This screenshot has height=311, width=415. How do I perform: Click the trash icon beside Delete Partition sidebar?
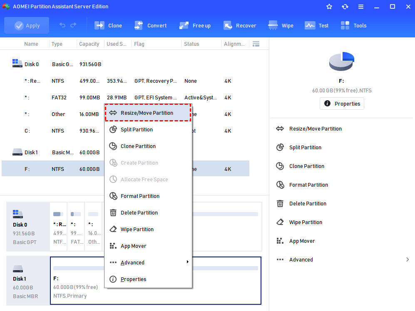coord(280,204)
